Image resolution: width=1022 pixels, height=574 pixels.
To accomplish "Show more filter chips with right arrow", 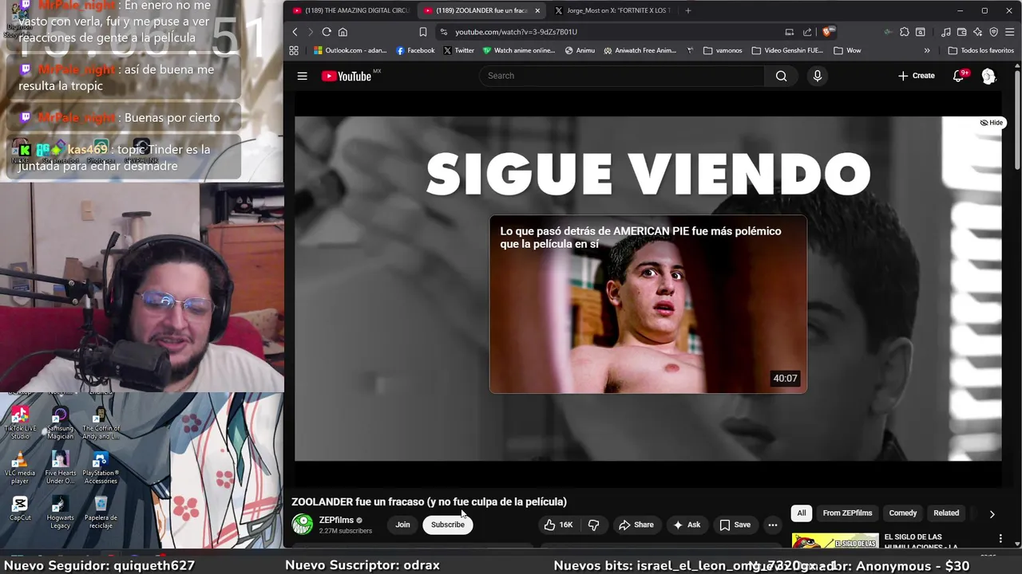I will [992, 514].
